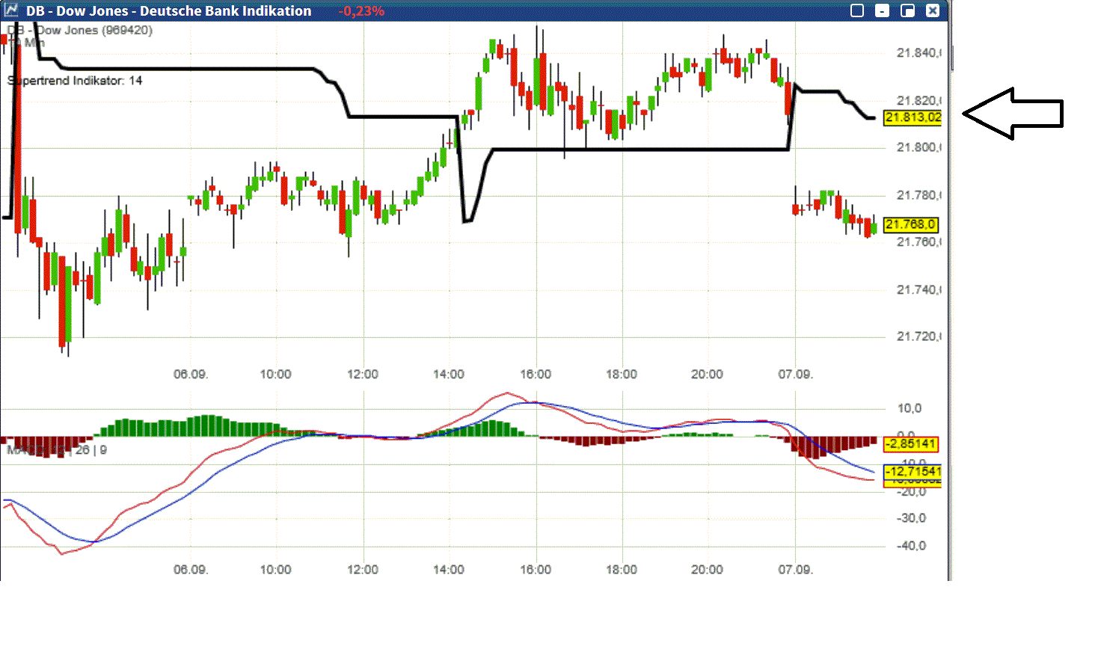The height and width of the screenshot is (652, 1098).
Task: Click the -40,0 MACD axis label
Action: click(x=911, y=547)
